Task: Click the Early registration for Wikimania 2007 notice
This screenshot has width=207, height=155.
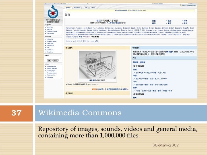Action: [131, 11]
